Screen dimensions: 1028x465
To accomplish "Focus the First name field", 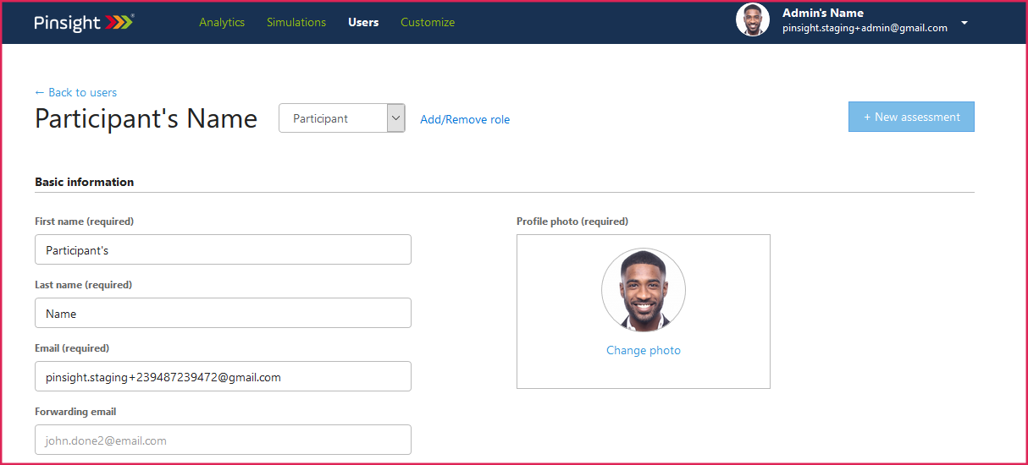I will [223, 250].
